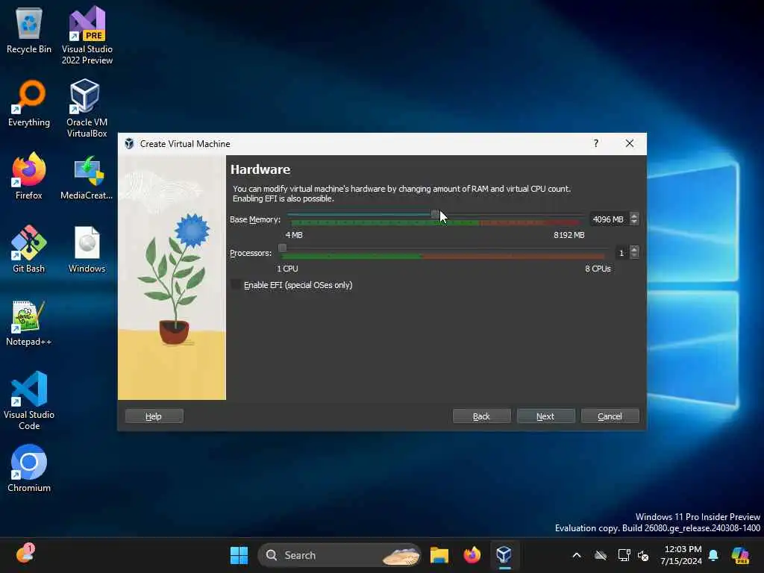Open Firefox from the taskbar
This screenshot has height=573, width=764.
(472, 555)
